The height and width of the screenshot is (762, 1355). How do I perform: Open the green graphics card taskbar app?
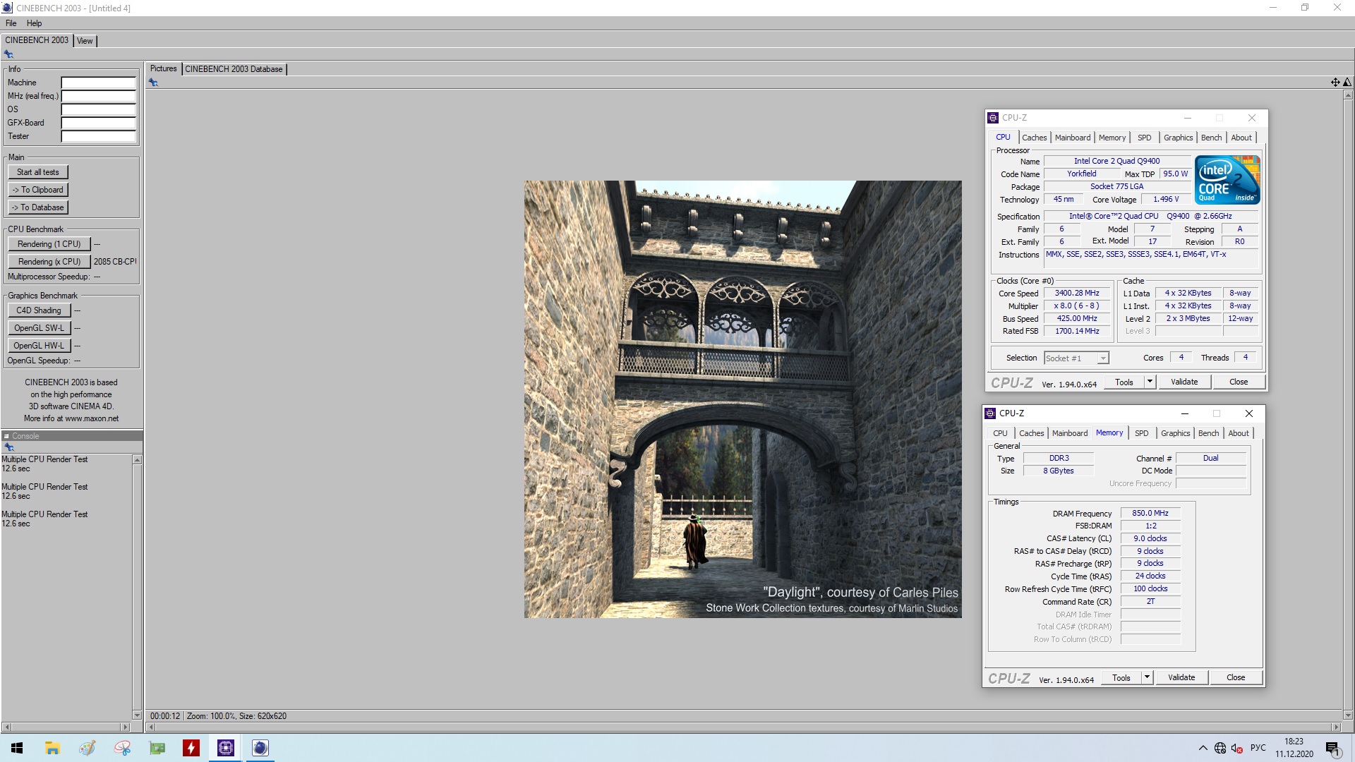(157, 748)
